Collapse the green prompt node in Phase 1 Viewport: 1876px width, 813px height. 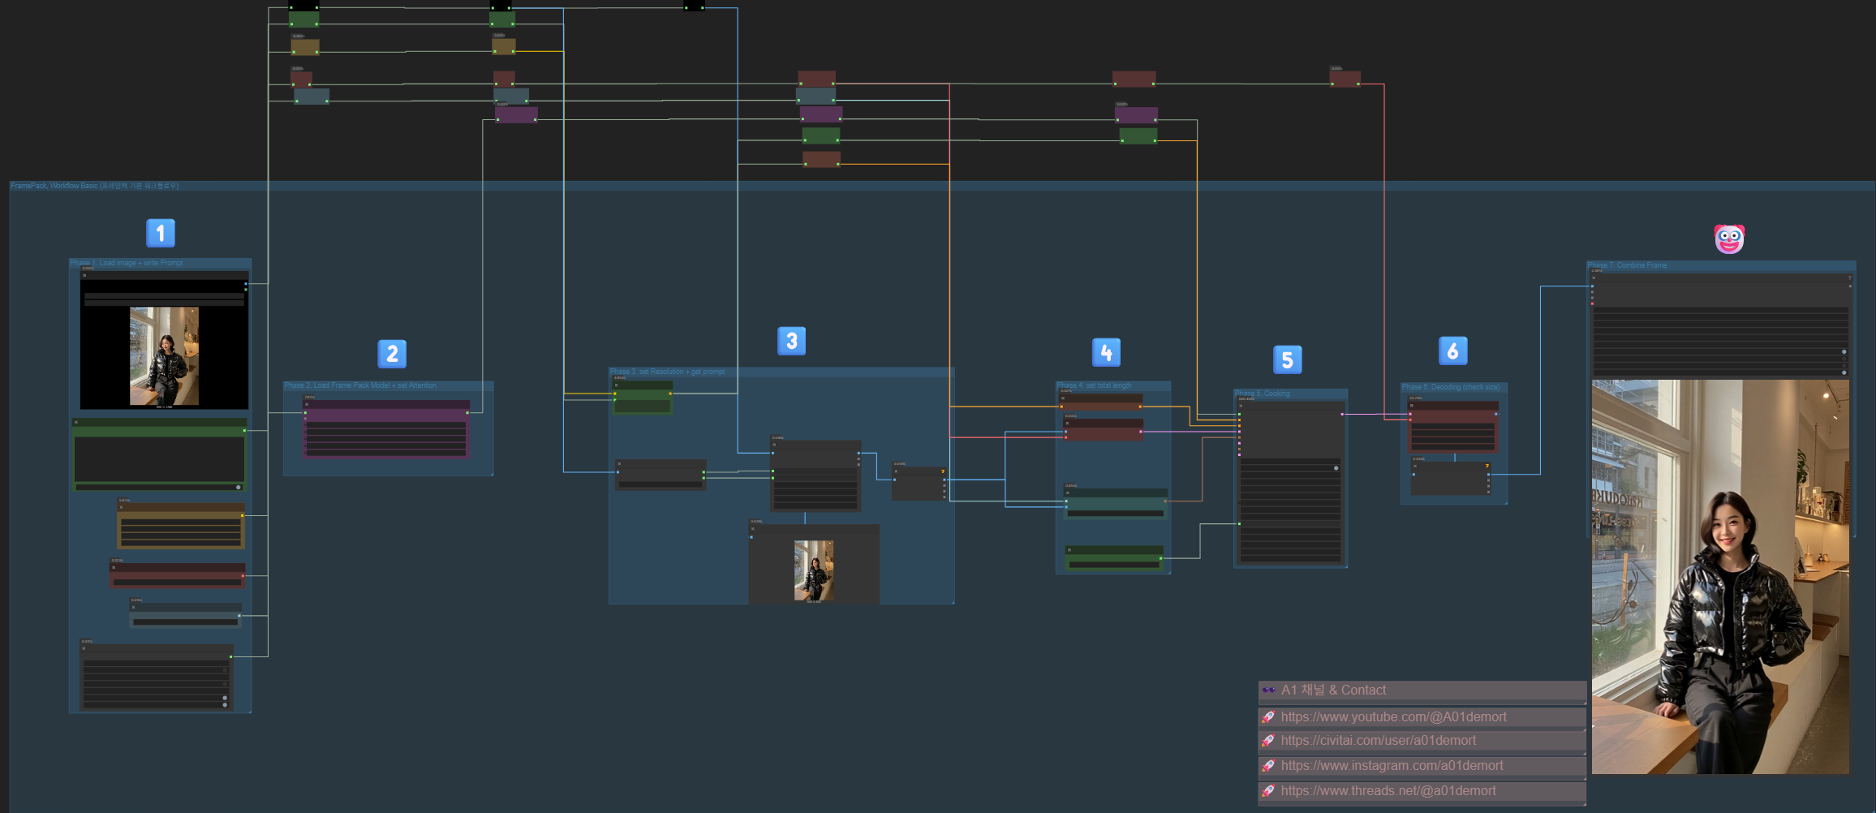[76, 422]
